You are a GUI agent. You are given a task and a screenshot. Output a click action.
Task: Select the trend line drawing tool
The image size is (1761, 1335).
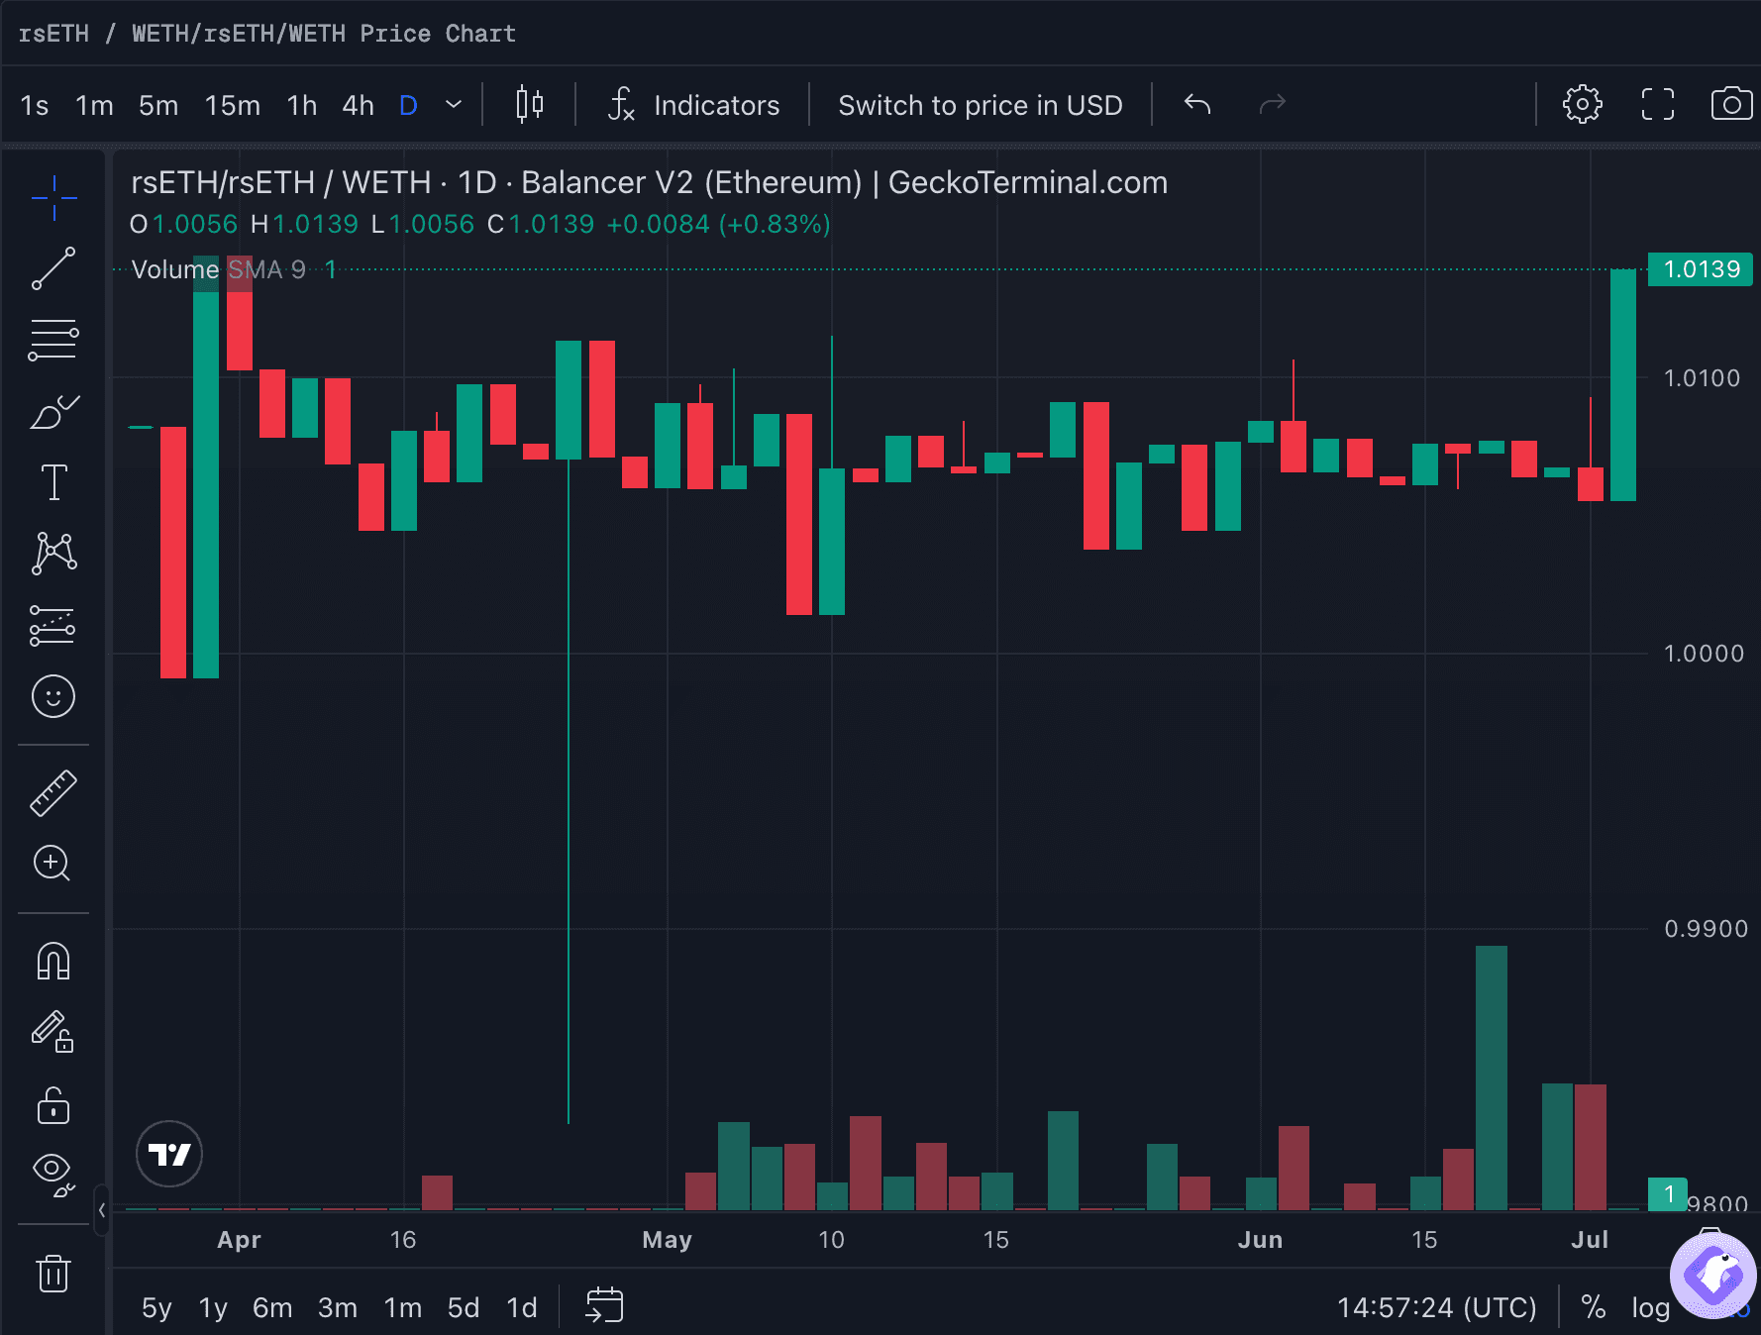click(53, 268)
